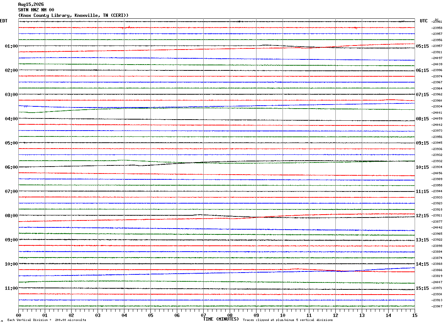Click the 08:15 UTC time label
Screen dimensions: 444x325
pyautogui.click(x=422, y=119)
